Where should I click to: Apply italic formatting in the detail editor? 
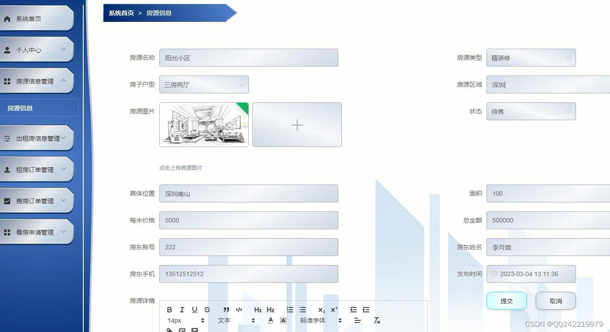click(x=182, y=309)
